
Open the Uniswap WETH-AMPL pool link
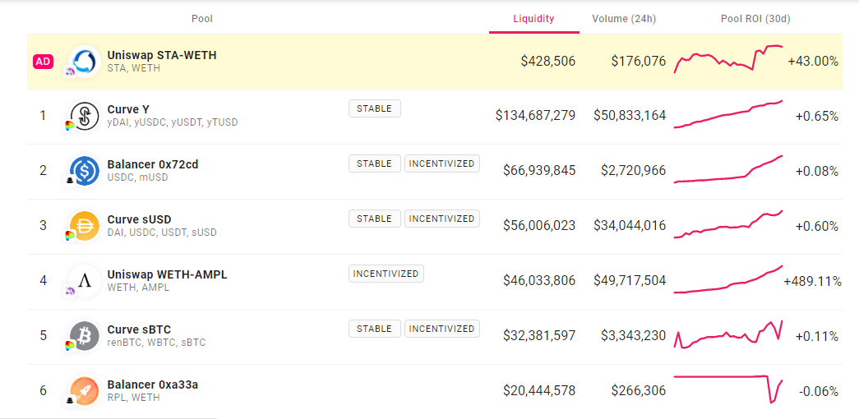tap(167, 274)
